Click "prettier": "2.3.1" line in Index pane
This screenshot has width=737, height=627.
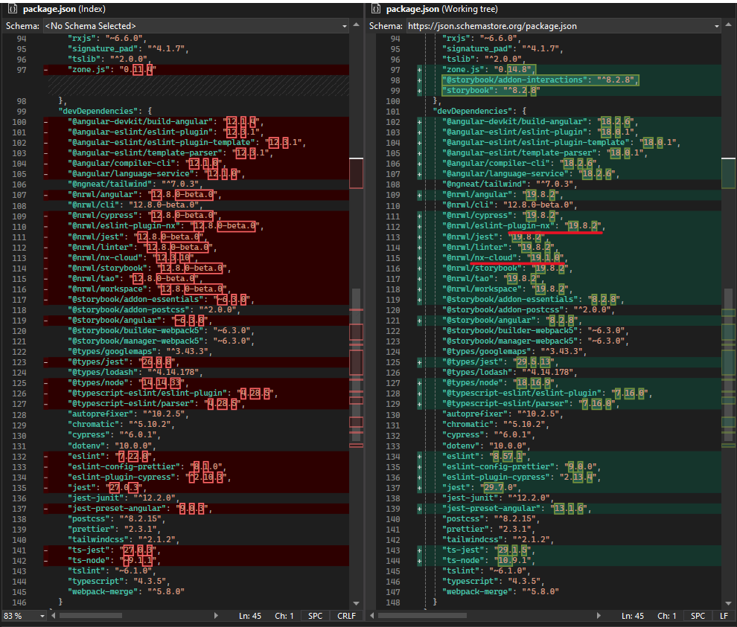pyautogui.click(x=114, y=530)
